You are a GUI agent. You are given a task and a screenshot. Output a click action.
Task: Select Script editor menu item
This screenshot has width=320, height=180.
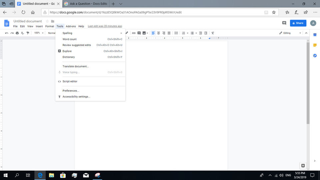(x=90, y=81)
